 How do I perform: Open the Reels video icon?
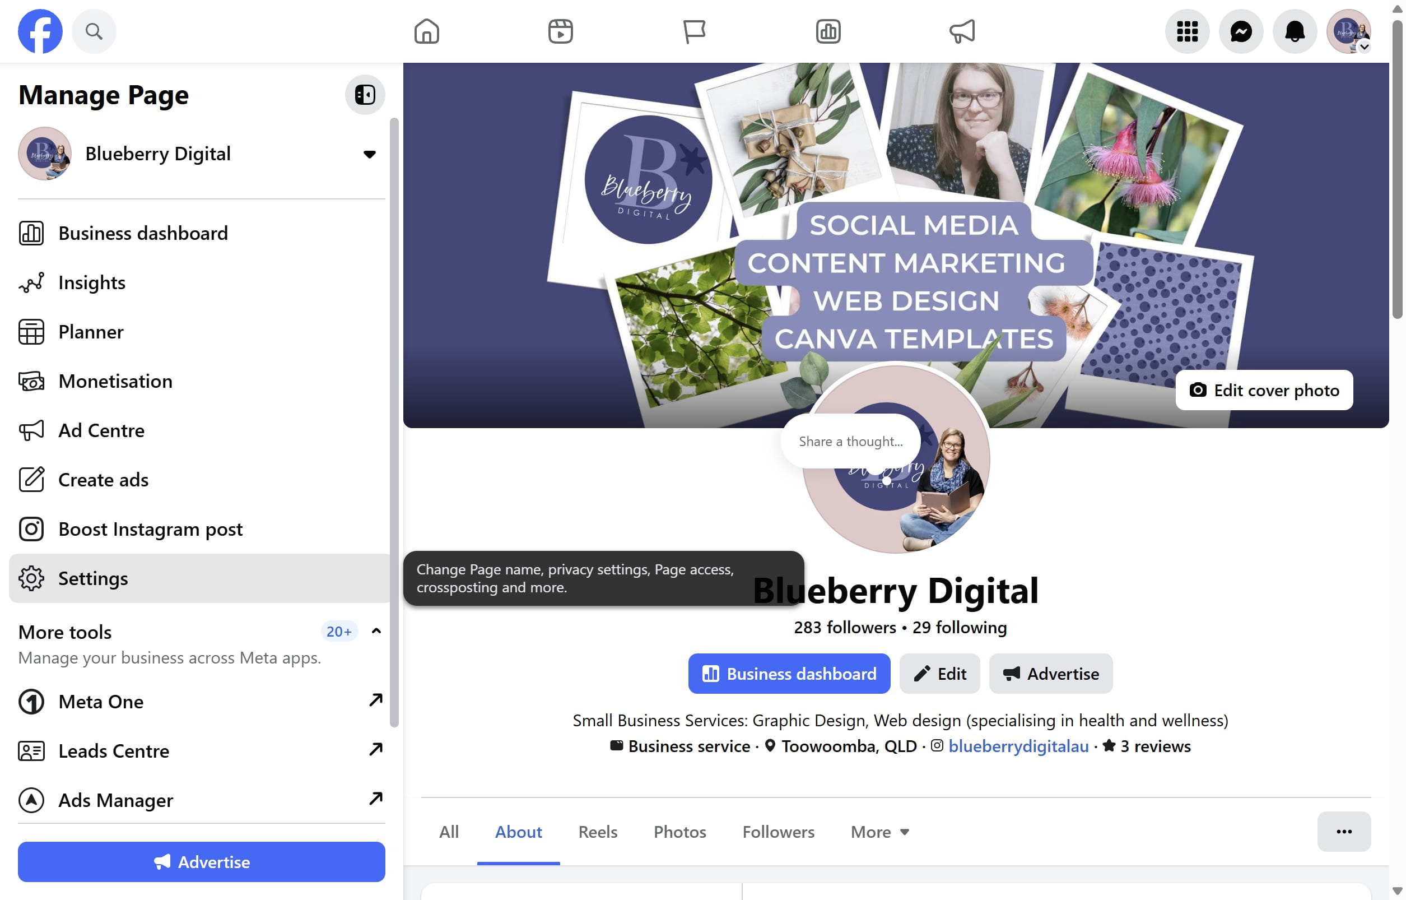click(x=560, y=31)
